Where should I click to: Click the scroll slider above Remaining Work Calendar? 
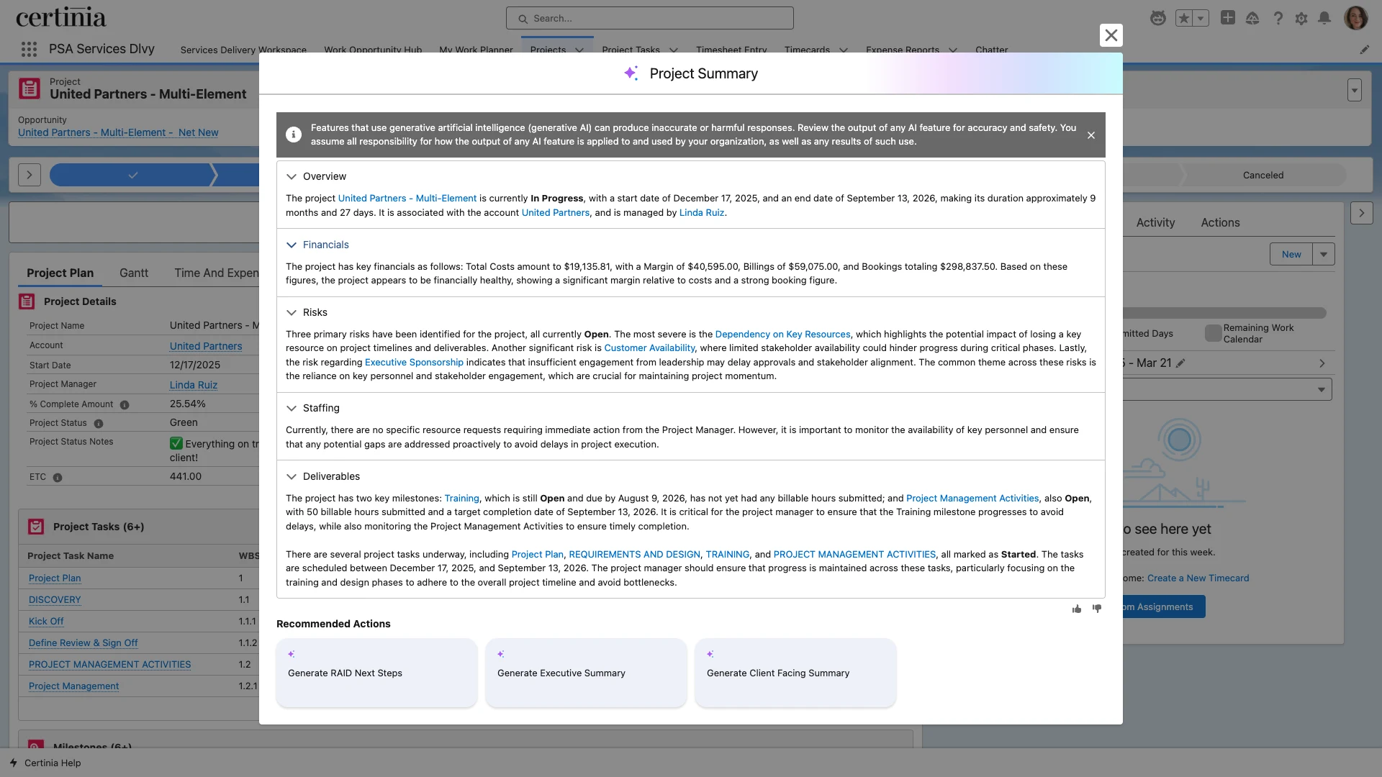1224,312
